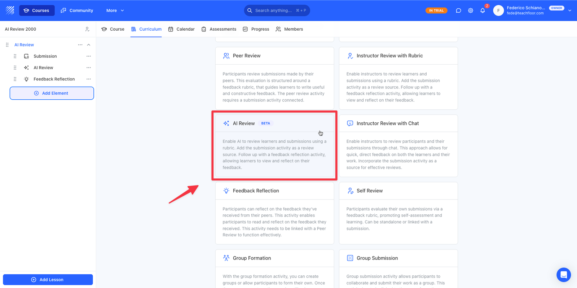Click the user avatar F circle
Viewport: 577px width, 288px height.
pyautogui.click(x=498, y=10)
